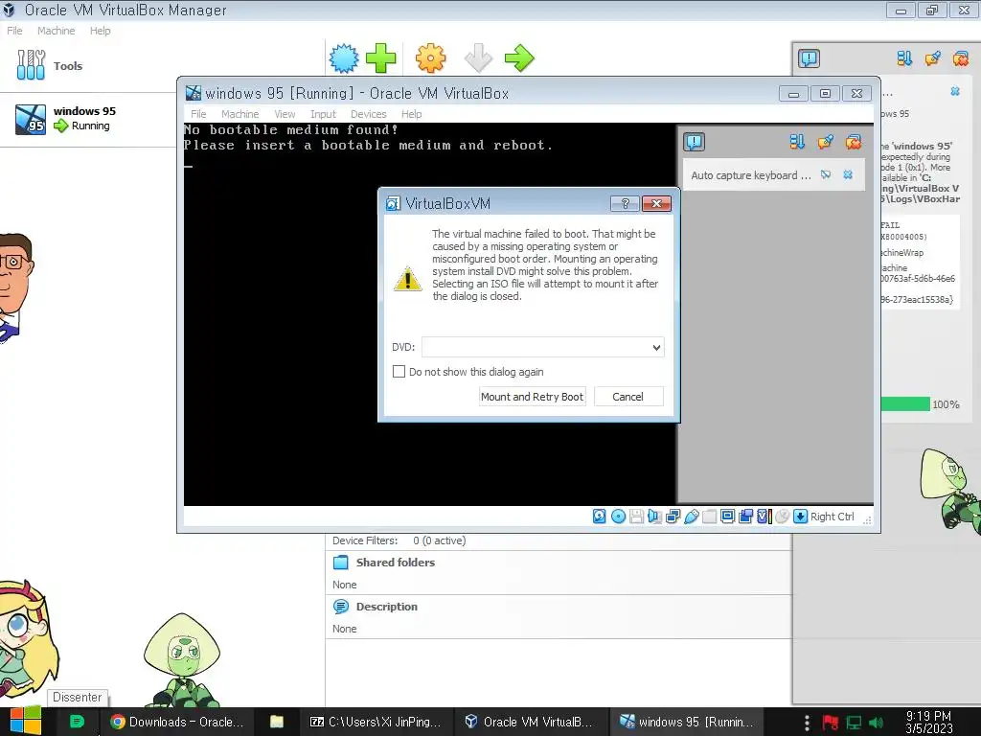Click the volume speaker tray icon
The height and width of the screenshot is (736, 981).
pyautogui.click(x=876, y=723)
